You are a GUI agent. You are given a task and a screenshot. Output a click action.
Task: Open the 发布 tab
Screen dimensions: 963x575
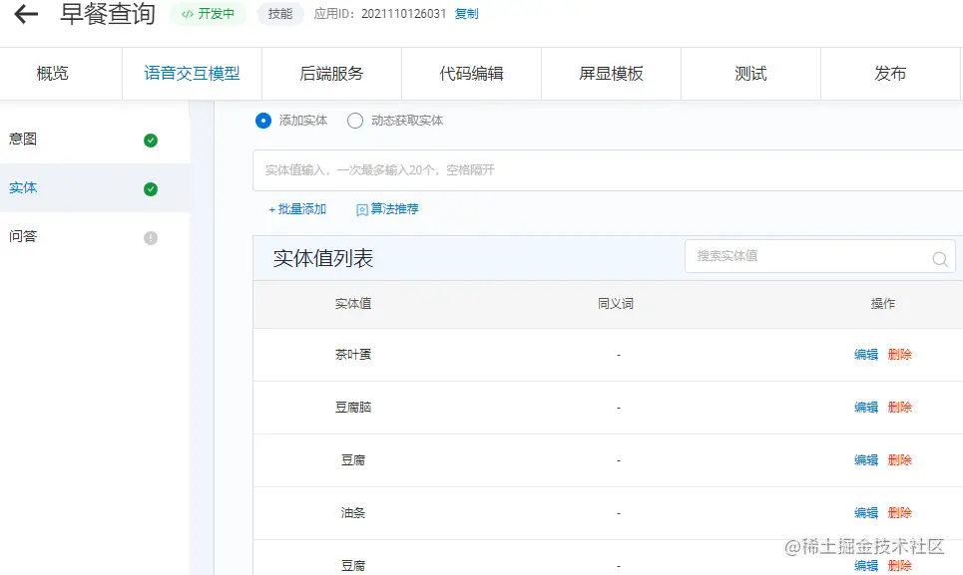[890, 74]
